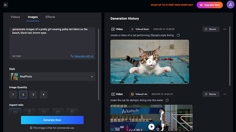
Task: Select the first landscape aspect ratio option
Action: [x=15, y=112]
